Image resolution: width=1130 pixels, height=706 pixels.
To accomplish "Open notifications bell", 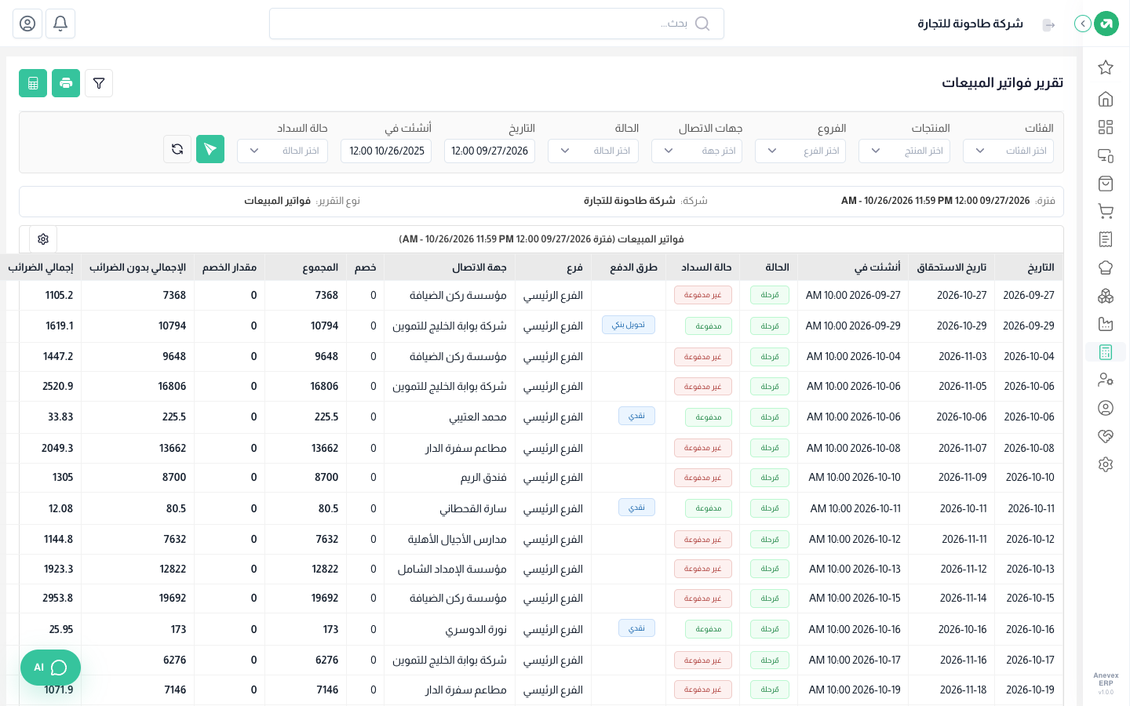I will click(x=60, y=24).
